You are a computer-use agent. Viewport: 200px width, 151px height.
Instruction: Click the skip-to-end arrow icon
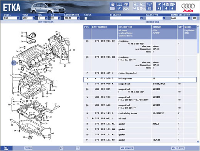click(159, 8)
